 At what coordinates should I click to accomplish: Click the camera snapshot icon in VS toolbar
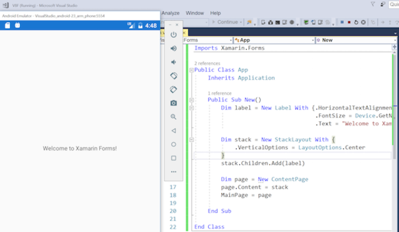pyautogui.click(x=271, y=22)
